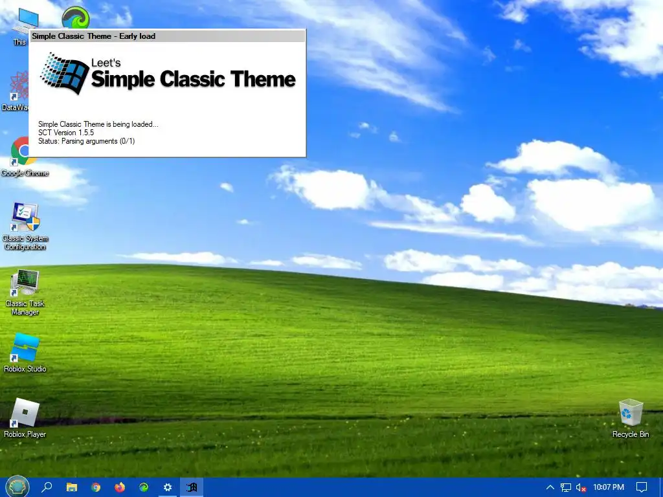This screenshot has height=497, width=663.
Task: Select the This PC desktop icon
Action: point(20,26)
